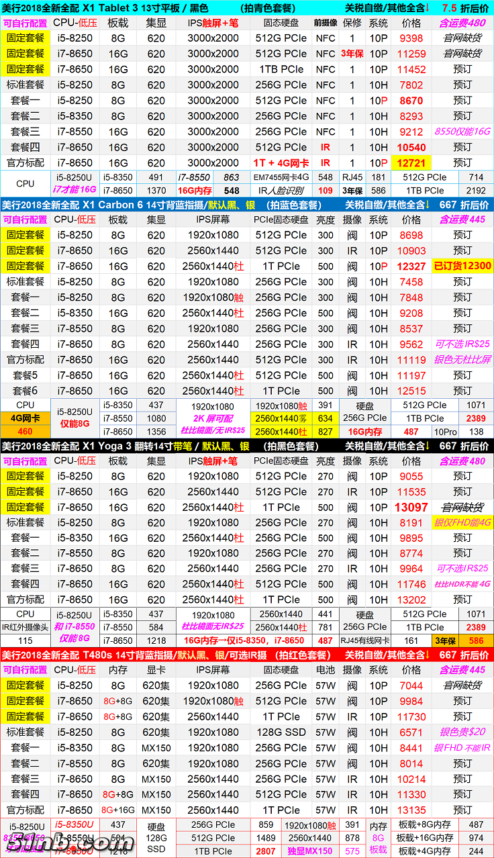Click the memory price 974

point(476,838)
